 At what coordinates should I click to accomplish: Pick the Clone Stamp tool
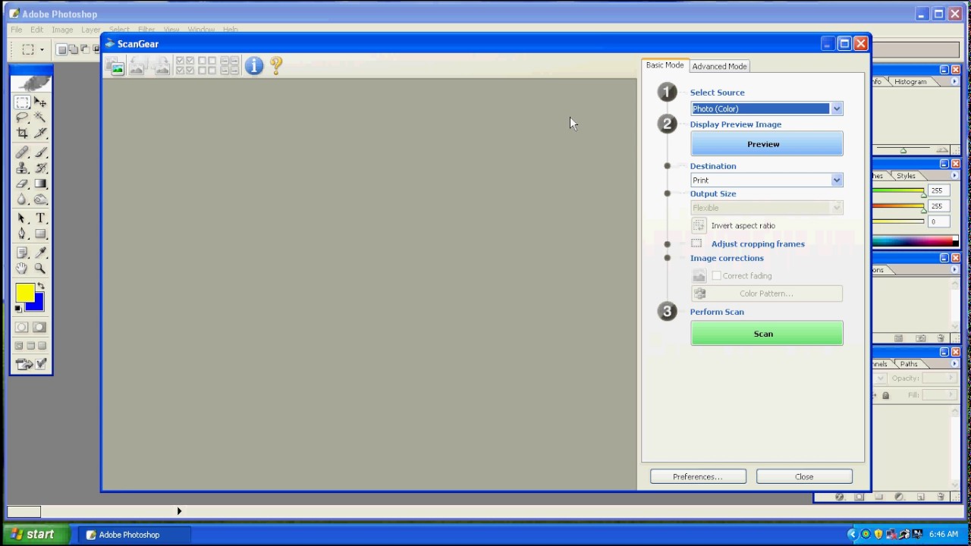22,168
